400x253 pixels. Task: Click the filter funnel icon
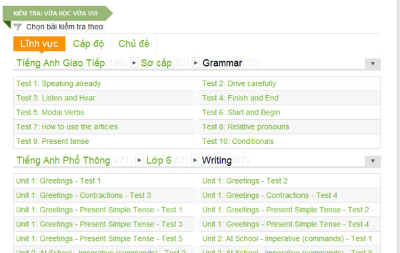click(17, 26)
